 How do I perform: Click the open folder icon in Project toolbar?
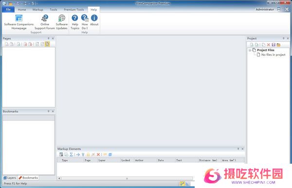pyautogui.click(x=278, y=45)
